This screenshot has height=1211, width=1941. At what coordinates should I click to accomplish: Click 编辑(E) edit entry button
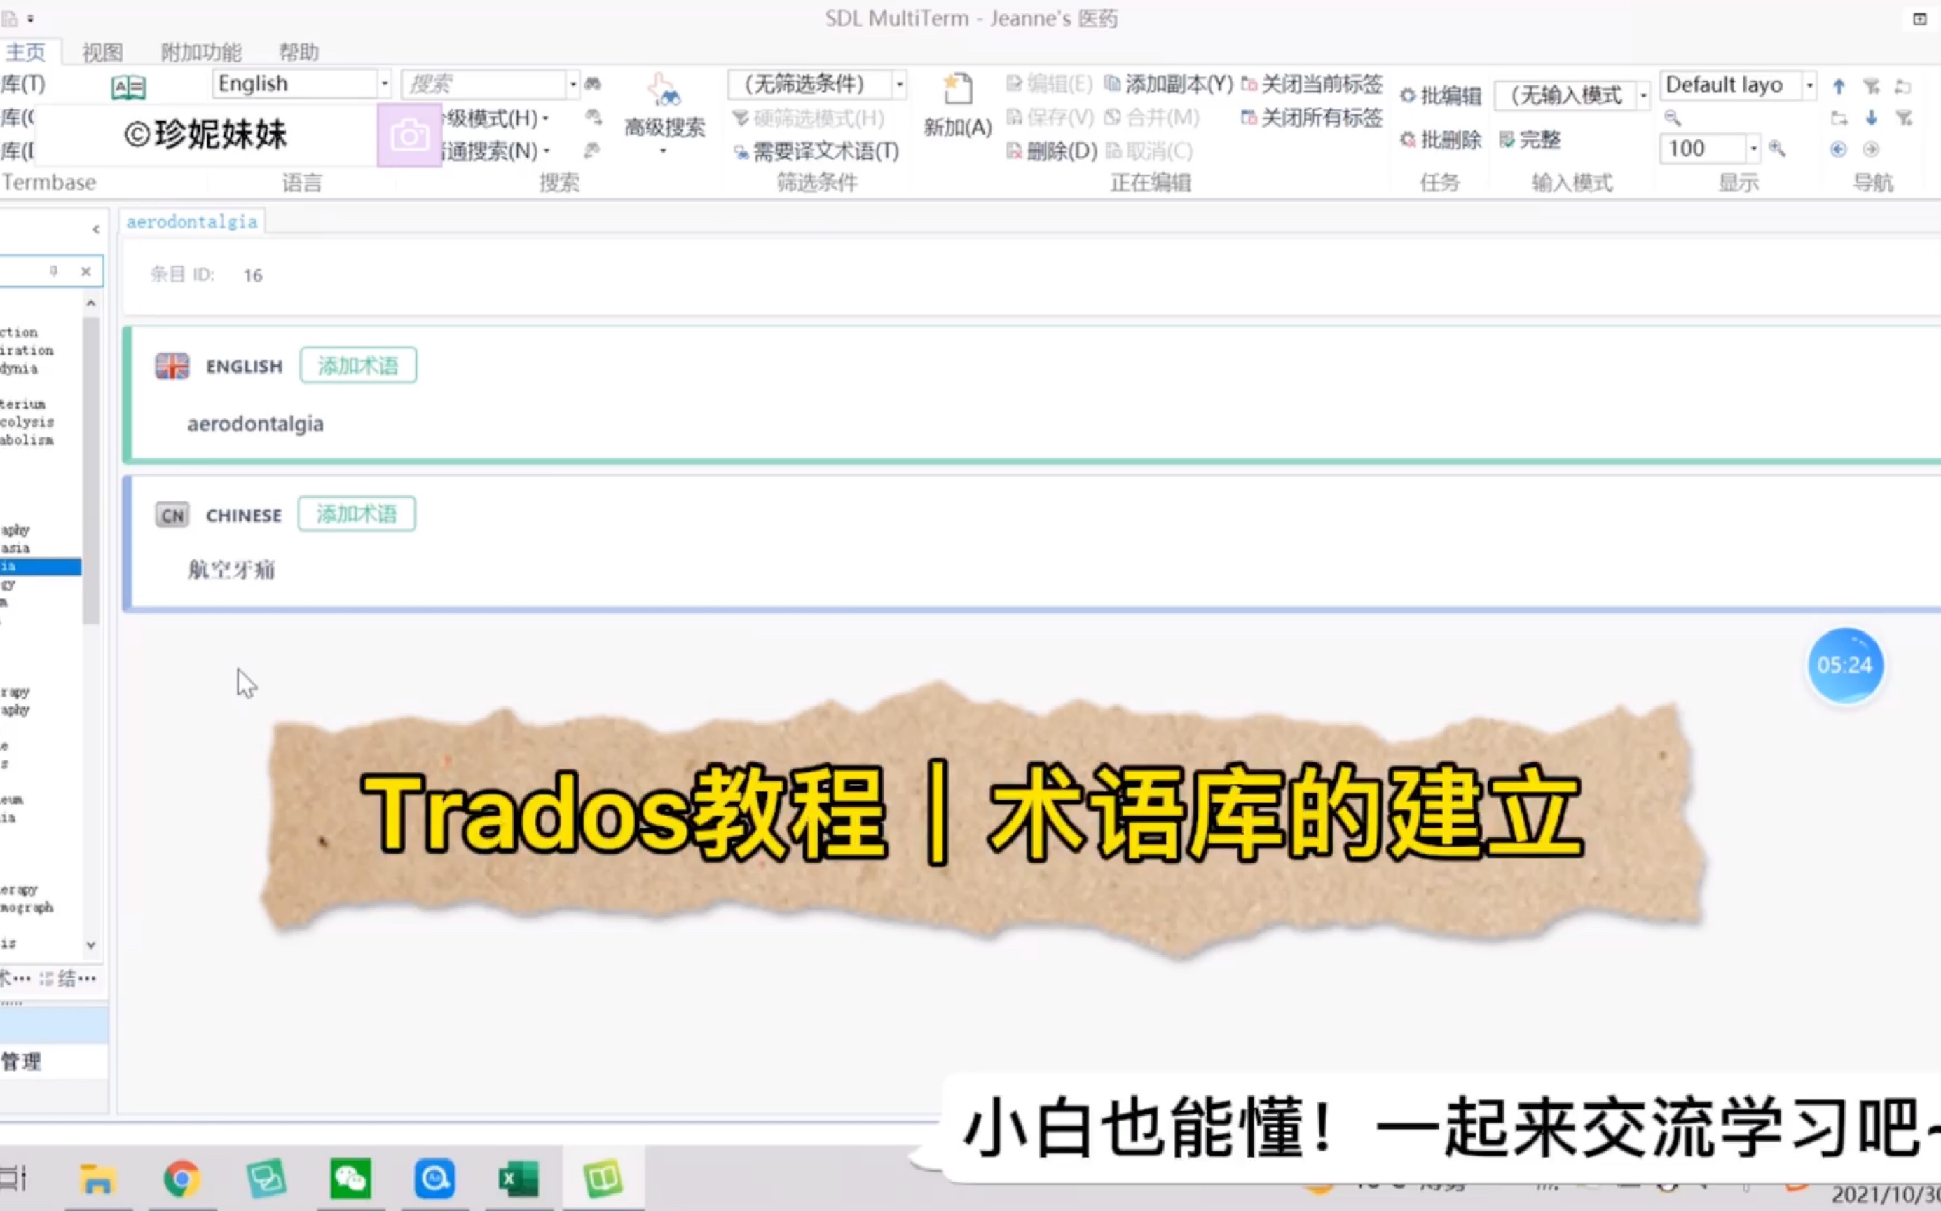[1050, 84]
